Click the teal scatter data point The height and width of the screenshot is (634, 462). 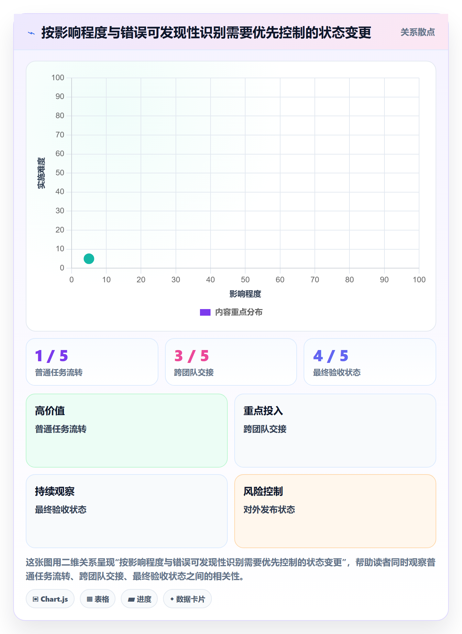(x=89, y=259)
